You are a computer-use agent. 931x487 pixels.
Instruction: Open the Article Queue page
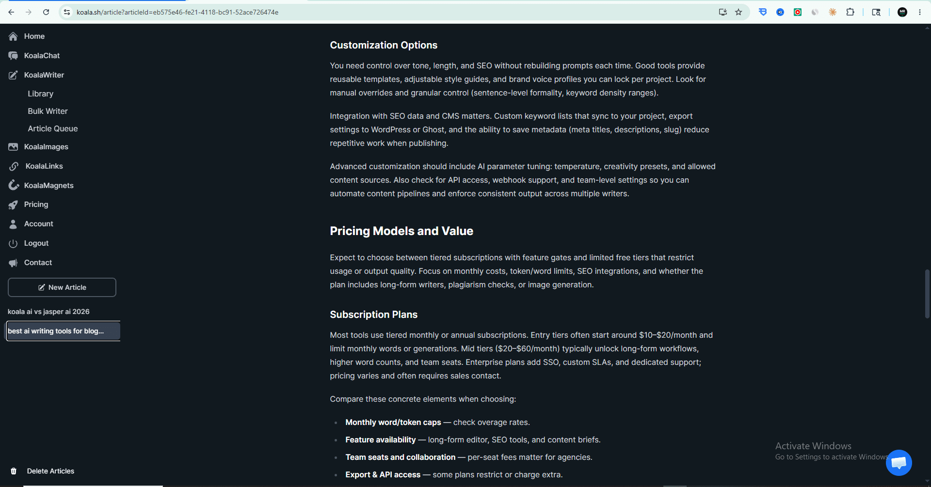pyautogui.click(x=53, y=128)
